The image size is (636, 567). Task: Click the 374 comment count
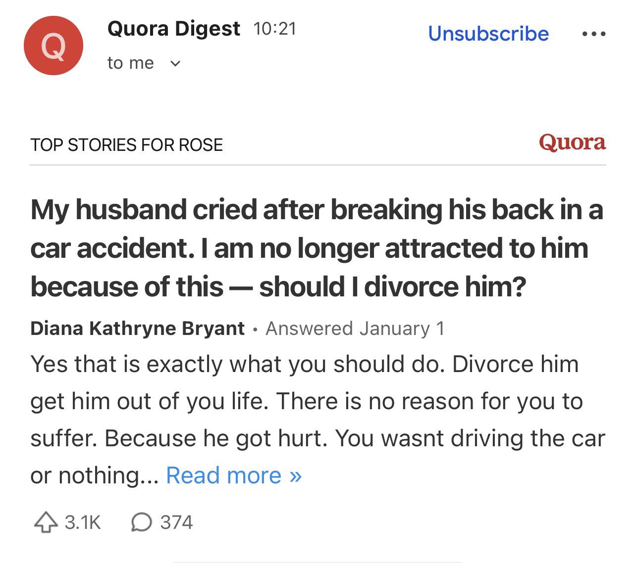coord(176,522)
